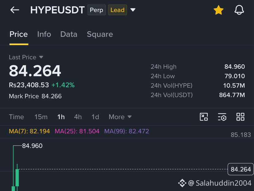Tap the MA(7): 82.194 indicator
This screenshot has height=191, width=254.
tap(29, 131)
